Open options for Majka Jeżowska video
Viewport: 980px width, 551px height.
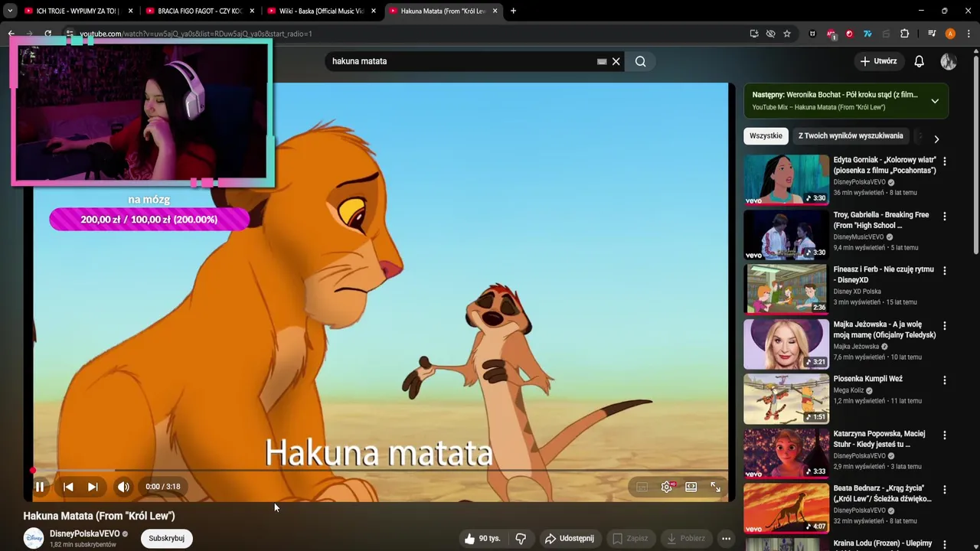tap(944, 326)
